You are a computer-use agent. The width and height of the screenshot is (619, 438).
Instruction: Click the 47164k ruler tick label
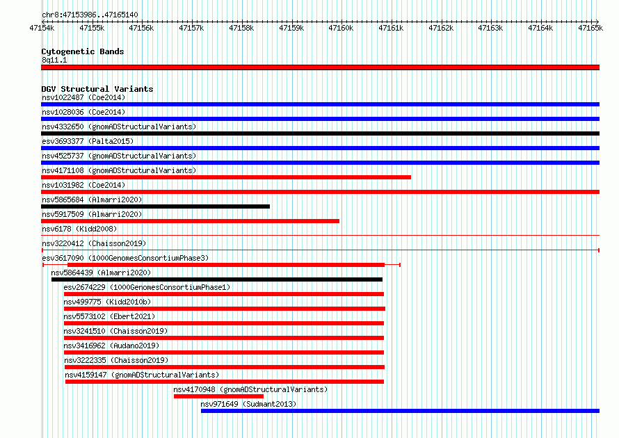pos(541,28)
